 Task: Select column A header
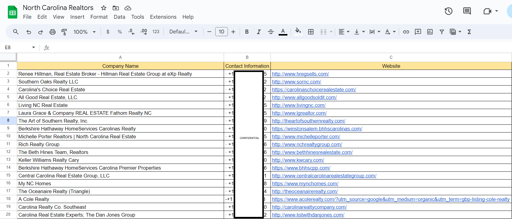[x=120, y=57]
